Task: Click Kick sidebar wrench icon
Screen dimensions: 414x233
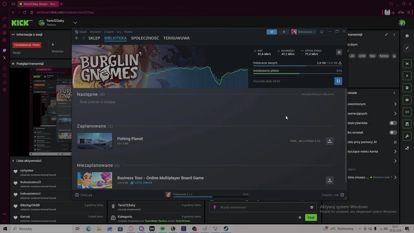Action: 407,136
